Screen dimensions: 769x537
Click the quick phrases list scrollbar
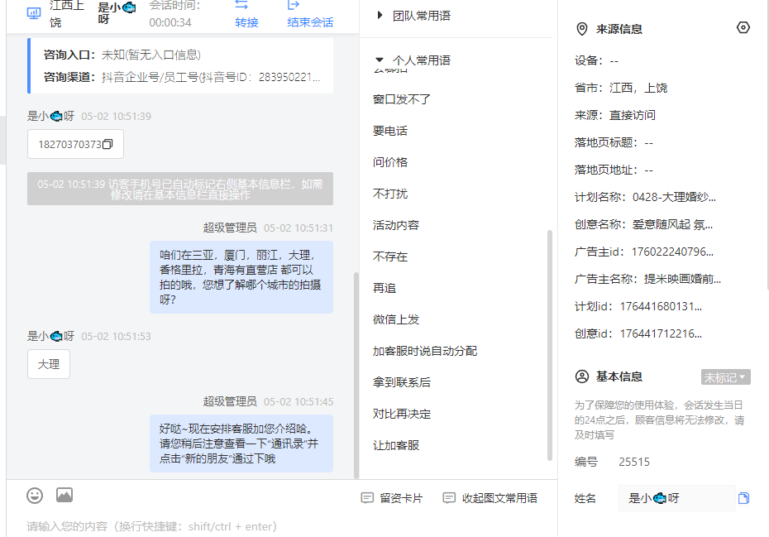549,345
